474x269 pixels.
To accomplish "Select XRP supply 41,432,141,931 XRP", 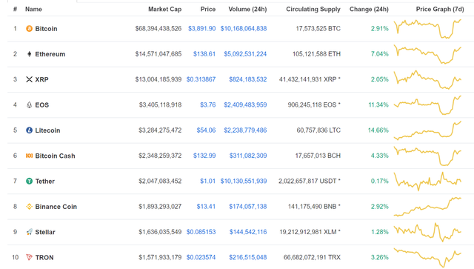I will pos(308,79).
